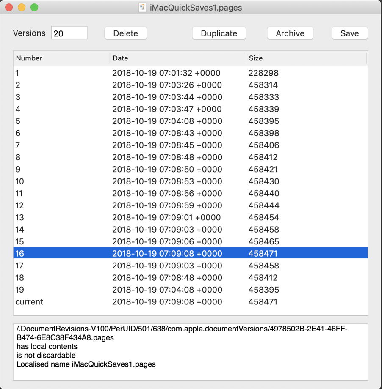Click the yellow minimize window button
Image resolution: width=382 pixels, height=389 pixels.
22,8
